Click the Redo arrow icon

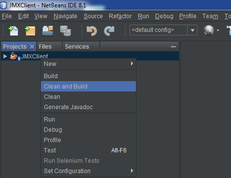[x=109, y=30]
